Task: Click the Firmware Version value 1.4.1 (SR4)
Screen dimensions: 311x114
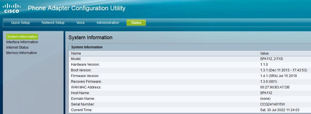Action: click(278, 76)
